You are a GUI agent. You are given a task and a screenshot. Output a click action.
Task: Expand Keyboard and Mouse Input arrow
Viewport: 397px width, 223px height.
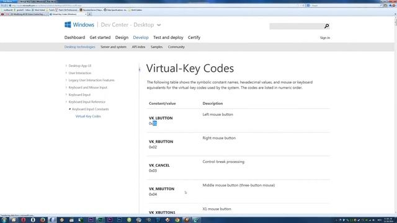pos(66,87)
